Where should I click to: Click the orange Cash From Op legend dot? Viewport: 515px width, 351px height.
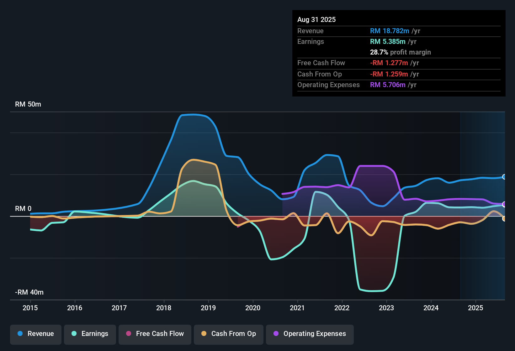[204, 334]
